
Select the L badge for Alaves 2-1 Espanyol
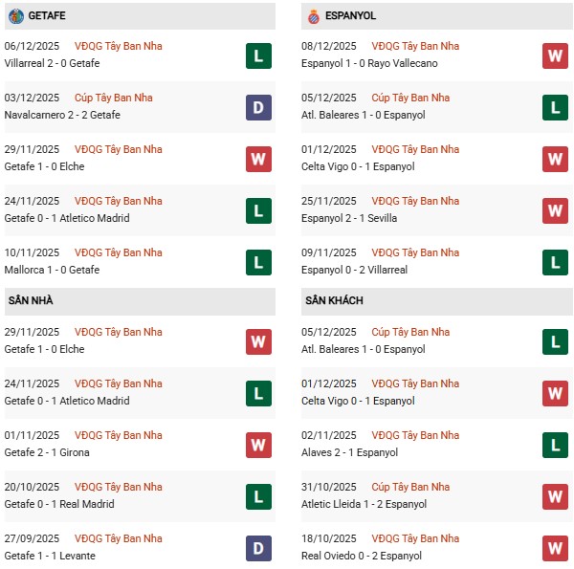(x=555, y=445)
